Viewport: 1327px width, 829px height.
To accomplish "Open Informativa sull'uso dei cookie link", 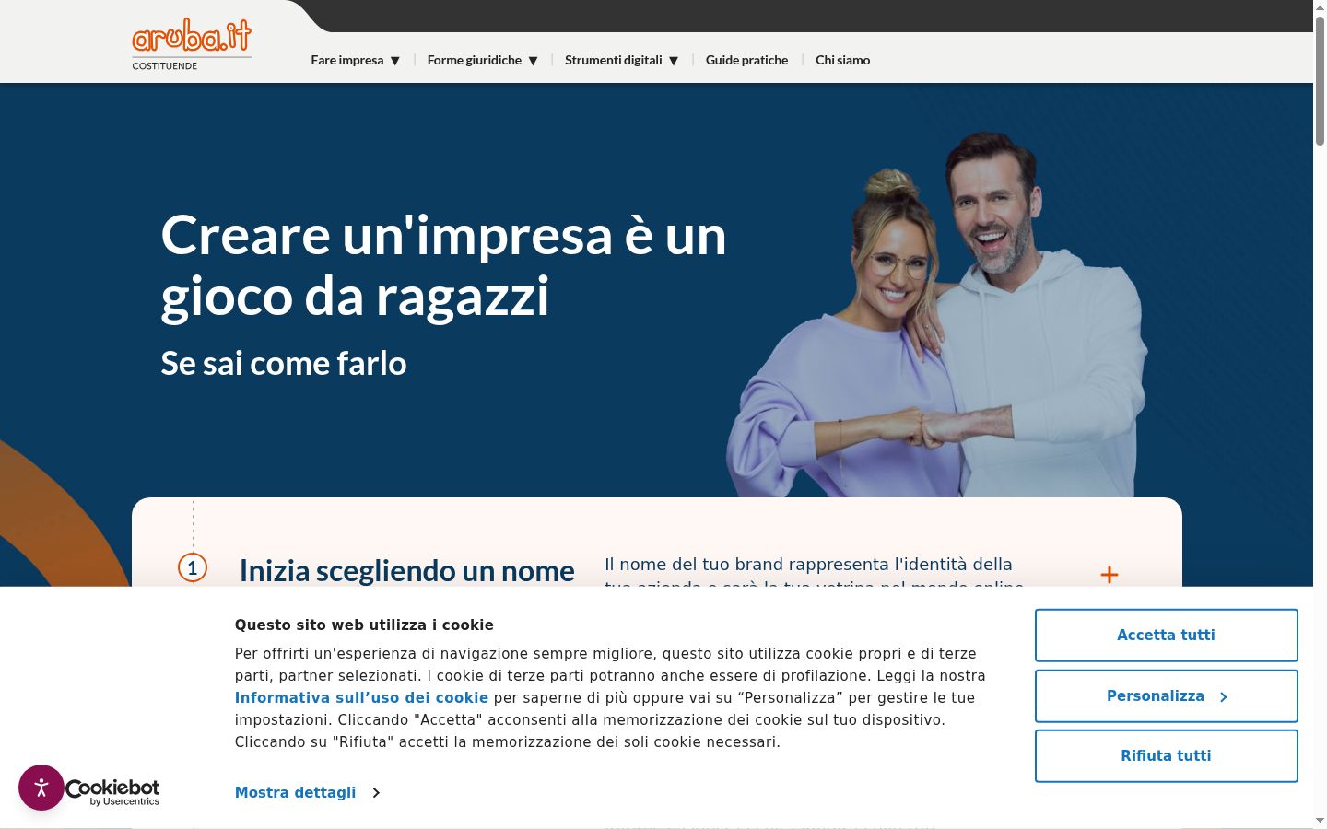I will (x=361, y=698).
